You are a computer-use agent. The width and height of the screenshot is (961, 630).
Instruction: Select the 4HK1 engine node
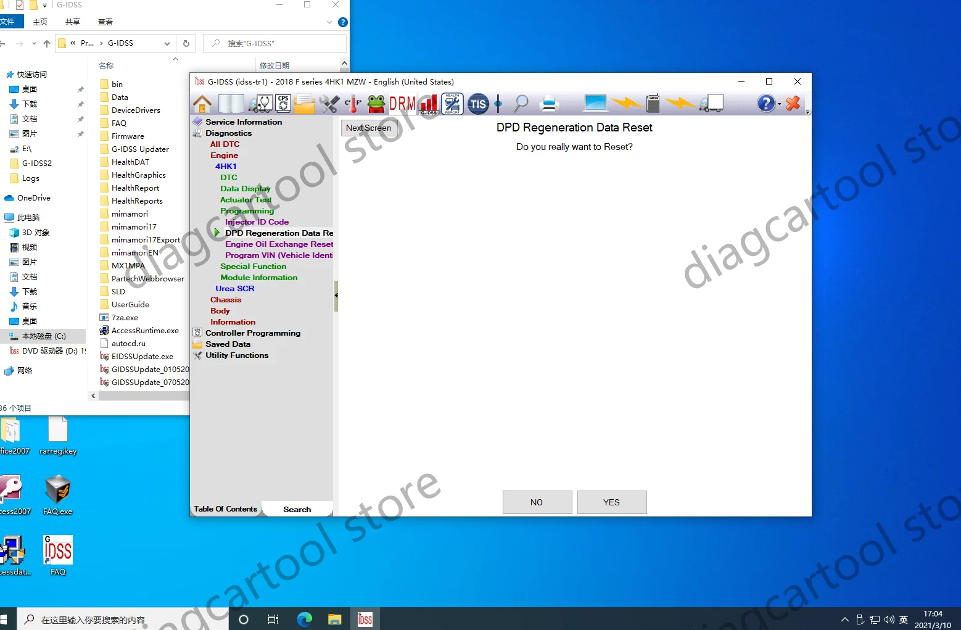point(226,167)
